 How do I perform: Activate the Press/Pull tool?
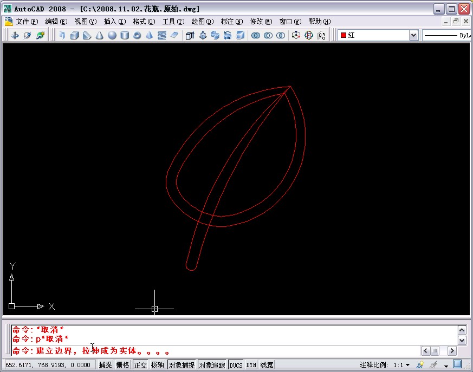(203, 35)
